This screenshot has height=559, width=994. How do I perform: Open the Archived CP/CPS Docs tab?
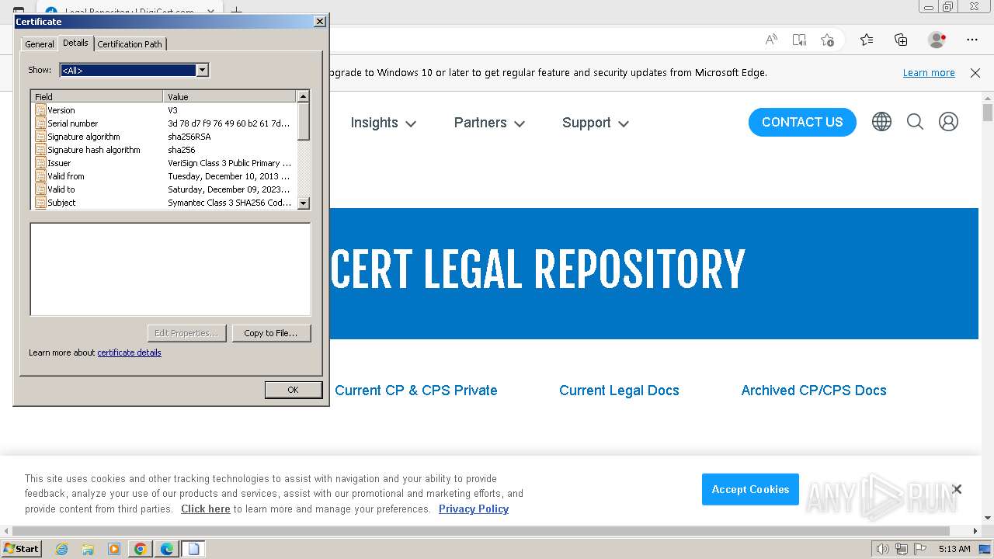tap(814, 391)
